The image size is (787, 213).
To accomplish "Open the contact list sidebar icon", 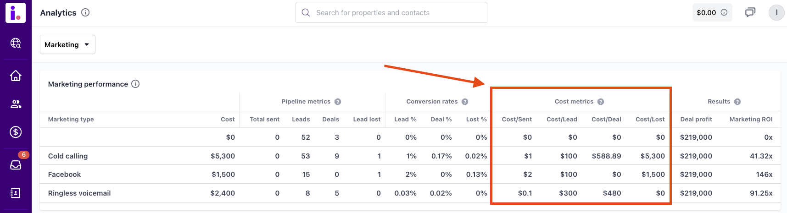I will tap(16, 193).
